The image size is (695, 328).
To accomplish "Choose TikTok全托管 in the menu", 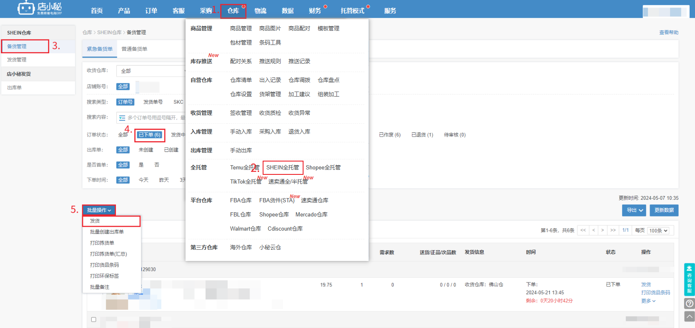I will [x=246, y=181].
